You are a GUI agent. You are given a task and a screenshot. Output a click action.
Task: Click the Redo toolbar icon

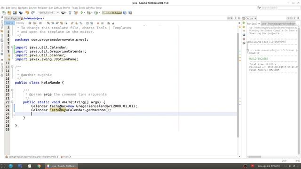33,13
